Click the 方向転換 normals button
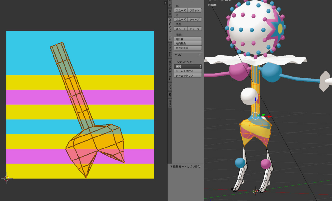The image size is (332, 201). [x=188, y=43]
